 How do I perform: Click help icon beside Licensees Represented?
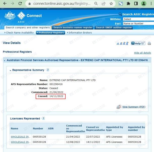[43, 118]
